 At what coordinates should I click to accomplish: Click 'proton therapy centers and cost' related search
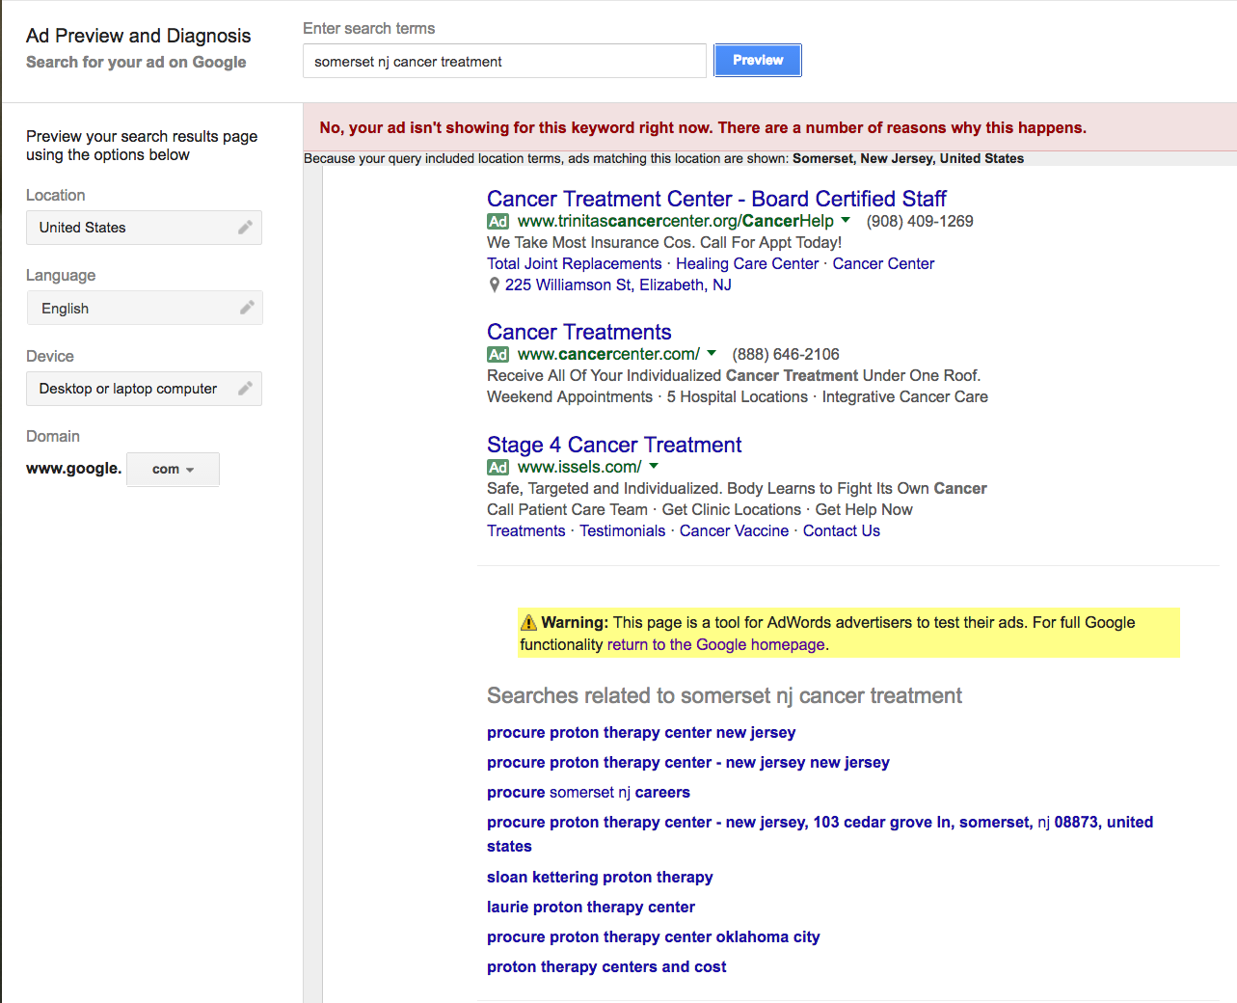606,966
